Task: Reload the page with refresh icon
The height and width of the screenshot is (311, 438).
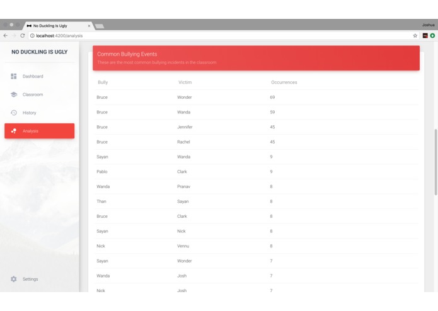Action: [23, 35]
